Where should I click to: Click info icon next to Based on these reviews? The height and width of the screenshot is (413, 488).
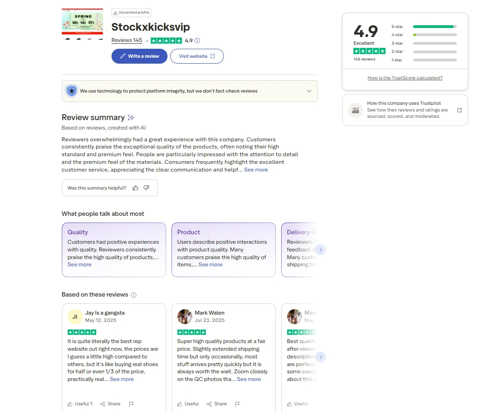pyautogui.click(x=134, y=295)
